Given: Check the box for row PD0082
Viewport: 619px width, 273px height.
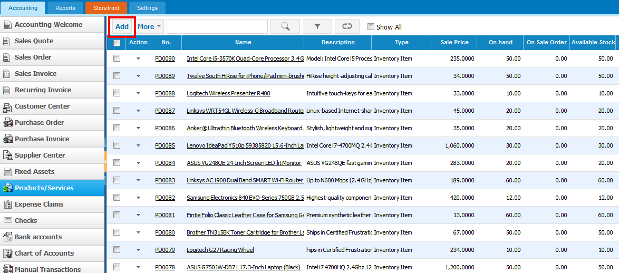Looking at the screenshot, I should click(117, 197).
